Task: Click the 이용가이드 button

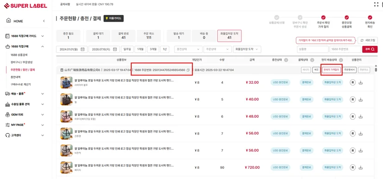Action: click(114, 18)
